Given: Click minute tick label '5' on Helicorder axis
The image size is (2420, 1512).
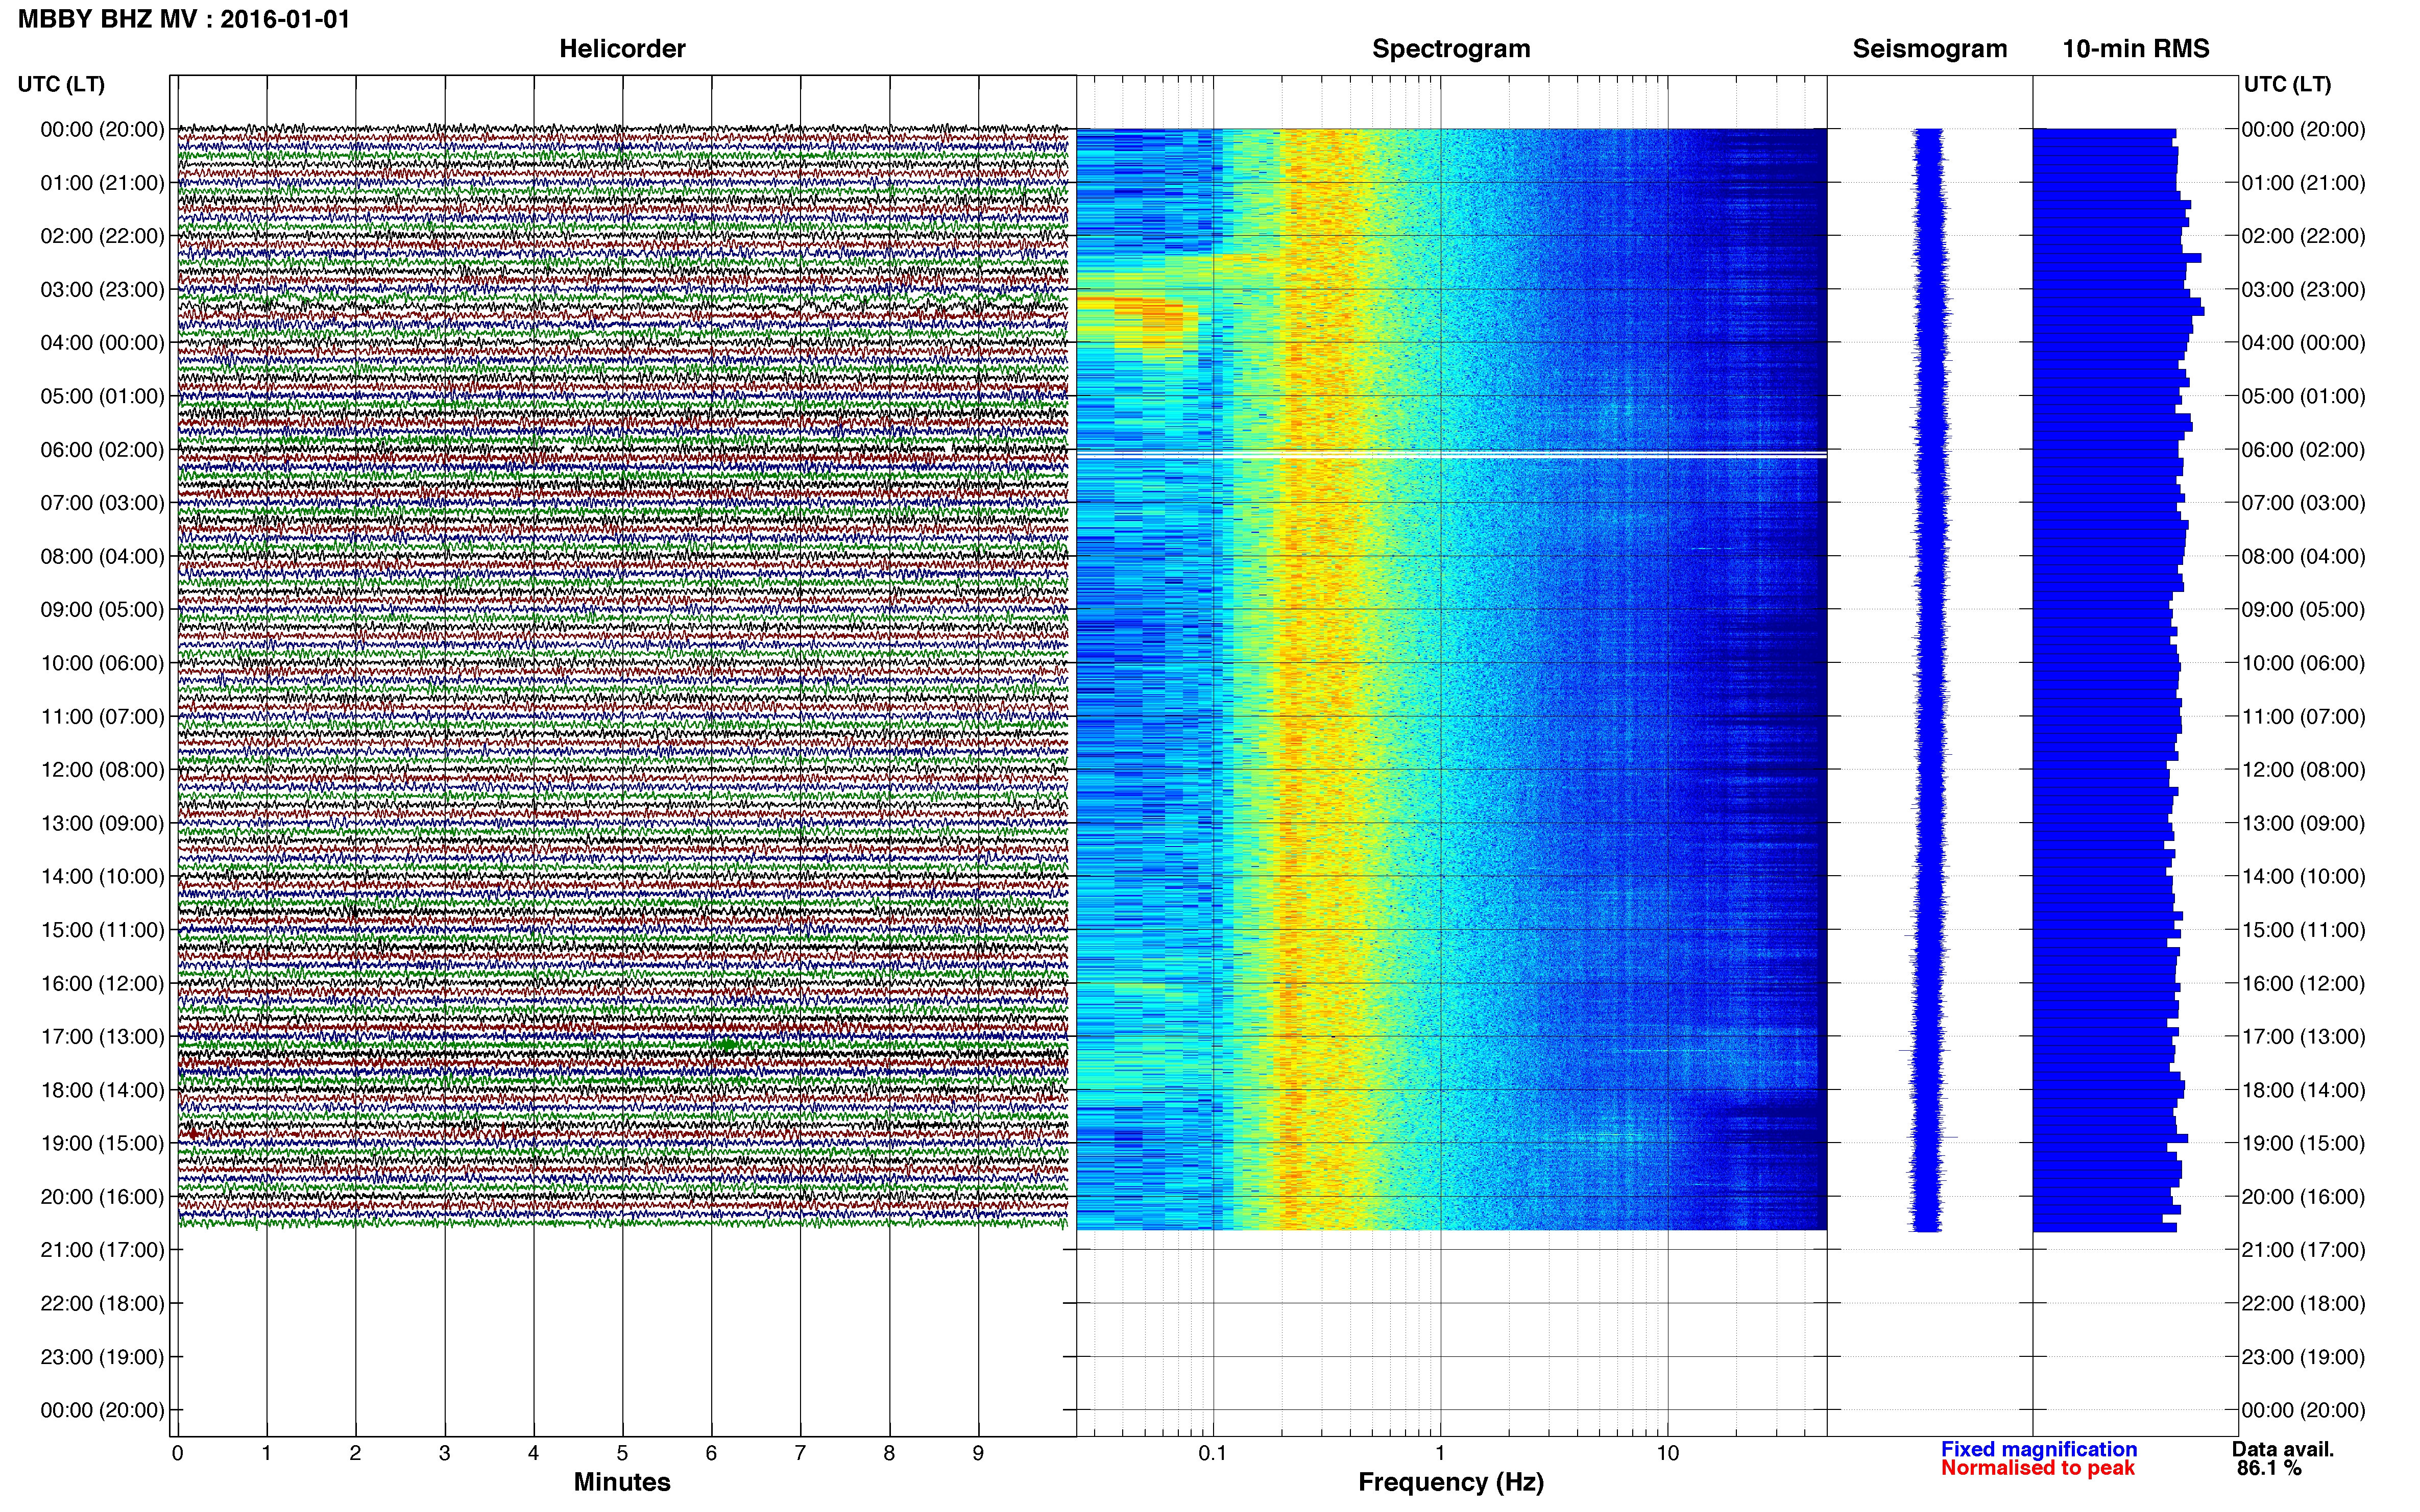Looking at the screenshot, I should point(622,1454).
